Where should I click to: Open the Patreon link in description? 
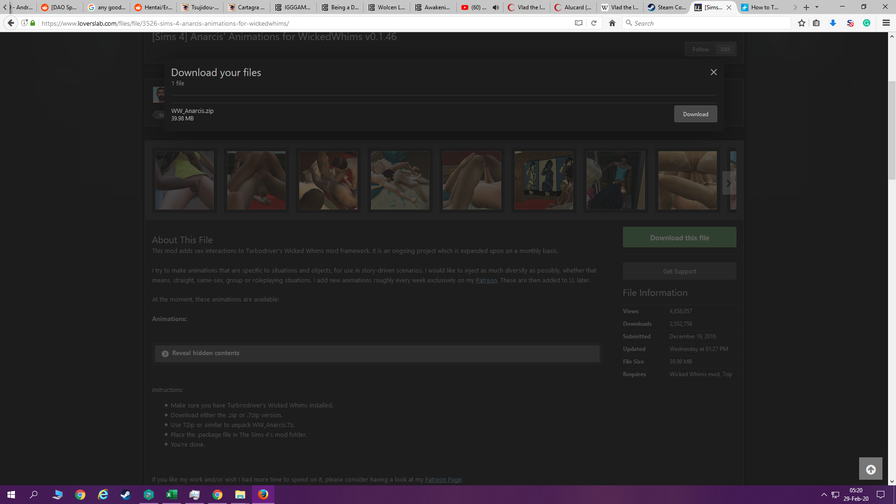pos(486,280)
